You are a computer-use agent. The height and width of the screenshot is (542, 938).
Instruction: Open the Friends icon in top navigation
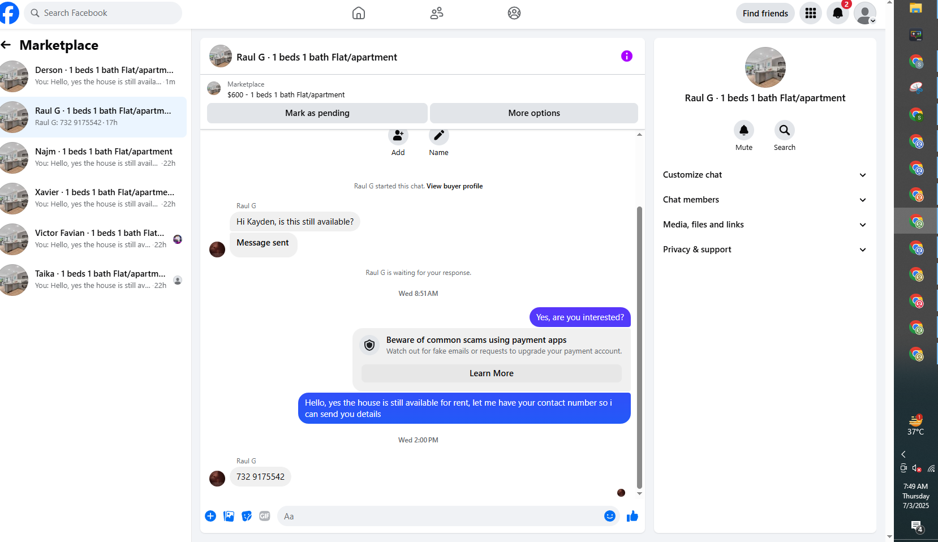(x=437, y=13)
